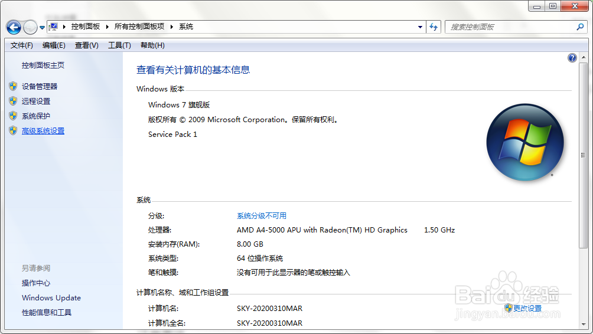The image size is (593, 334).
Task: Click the scrollbar down arrow
Action: pyautogui.click(x=583, y=325)
